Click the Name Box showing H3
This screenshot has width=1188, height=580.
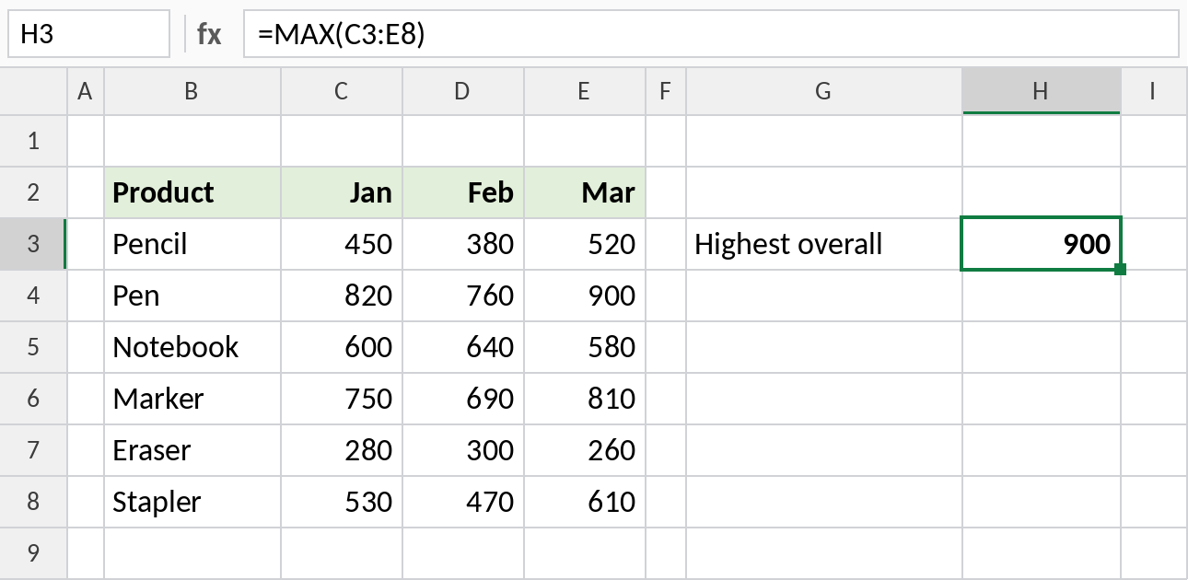pyautogui.click(x=88, y=34)
